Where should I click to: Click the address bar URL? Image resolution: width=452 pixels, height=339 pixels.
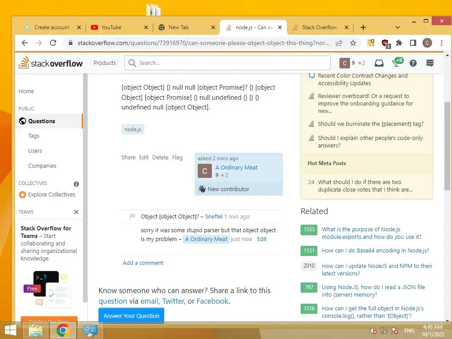[203, 43]
